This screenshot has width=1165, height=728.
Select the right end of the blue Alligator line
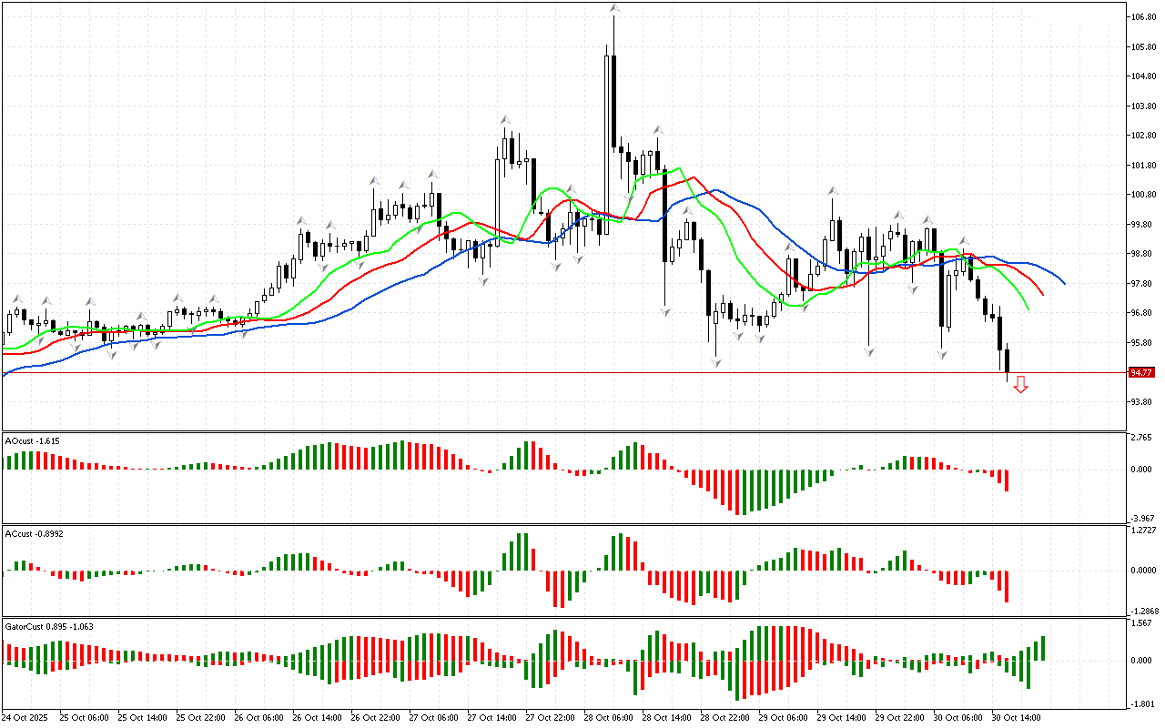coord(1064,283)
